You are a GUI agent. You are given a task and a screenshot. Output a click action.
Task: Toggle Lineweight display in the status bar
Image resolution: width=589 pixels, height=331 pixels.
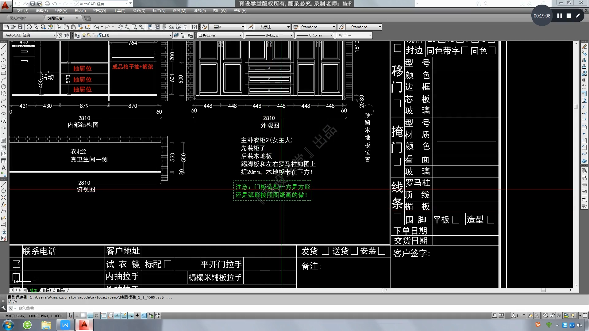137,315
